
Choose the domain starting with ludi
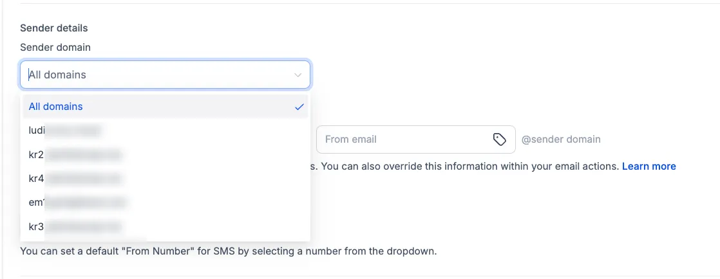166,130
